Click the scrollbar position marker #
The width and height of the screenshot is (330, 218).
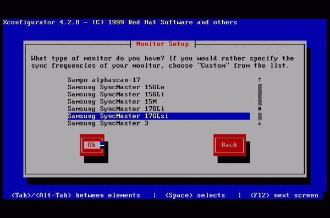(x=260, y=108)
